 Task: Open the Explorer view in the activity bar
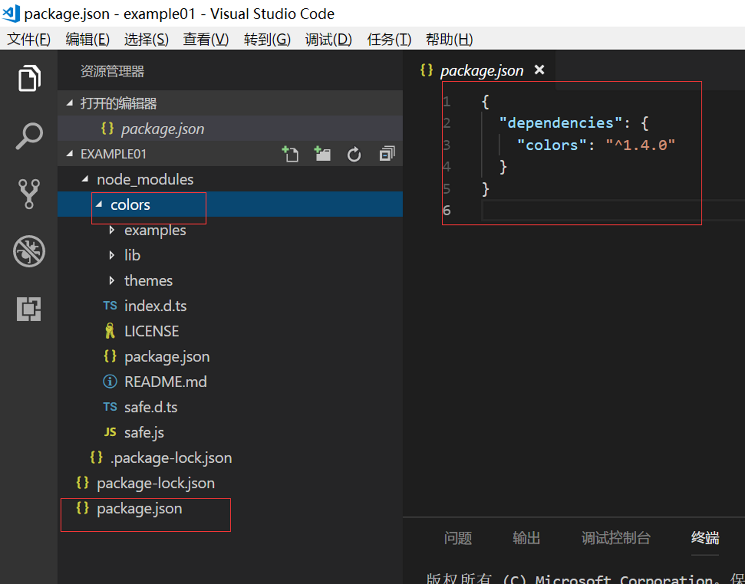(29, 78)
